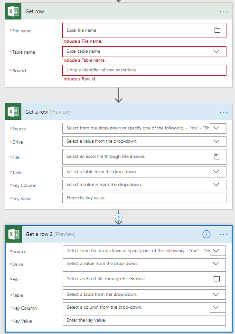Image resolution: width=235 pixels, height=334 pixels.
Task: Expand the Table dropdown in Get a row
Action: pyautogui.click(x=216, y=172)
